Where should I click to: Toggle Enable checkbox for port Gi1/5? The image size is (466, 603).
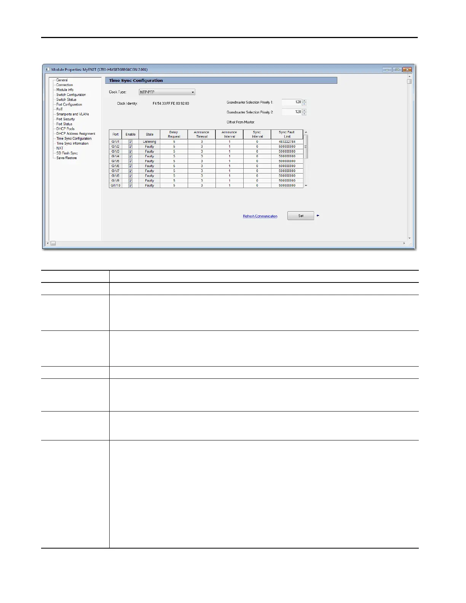coord(130,161)
